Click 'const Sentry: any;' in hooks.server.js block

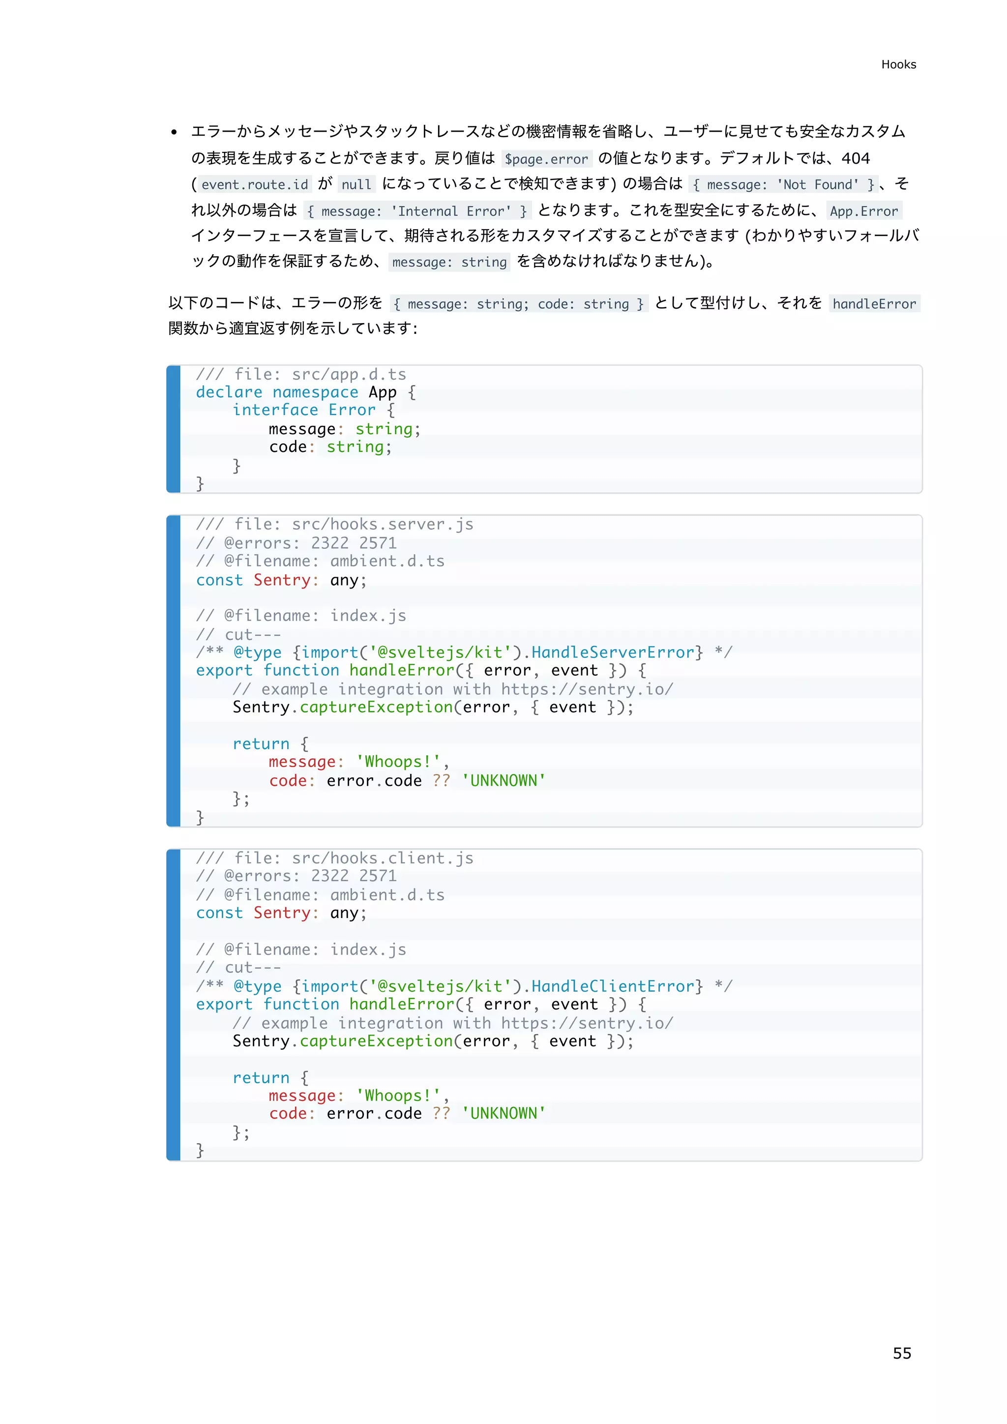[x=282, y=581]
